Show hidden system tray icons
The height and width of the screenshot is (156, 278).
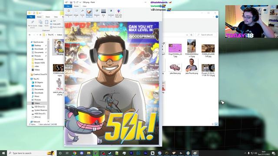[245, 153]
